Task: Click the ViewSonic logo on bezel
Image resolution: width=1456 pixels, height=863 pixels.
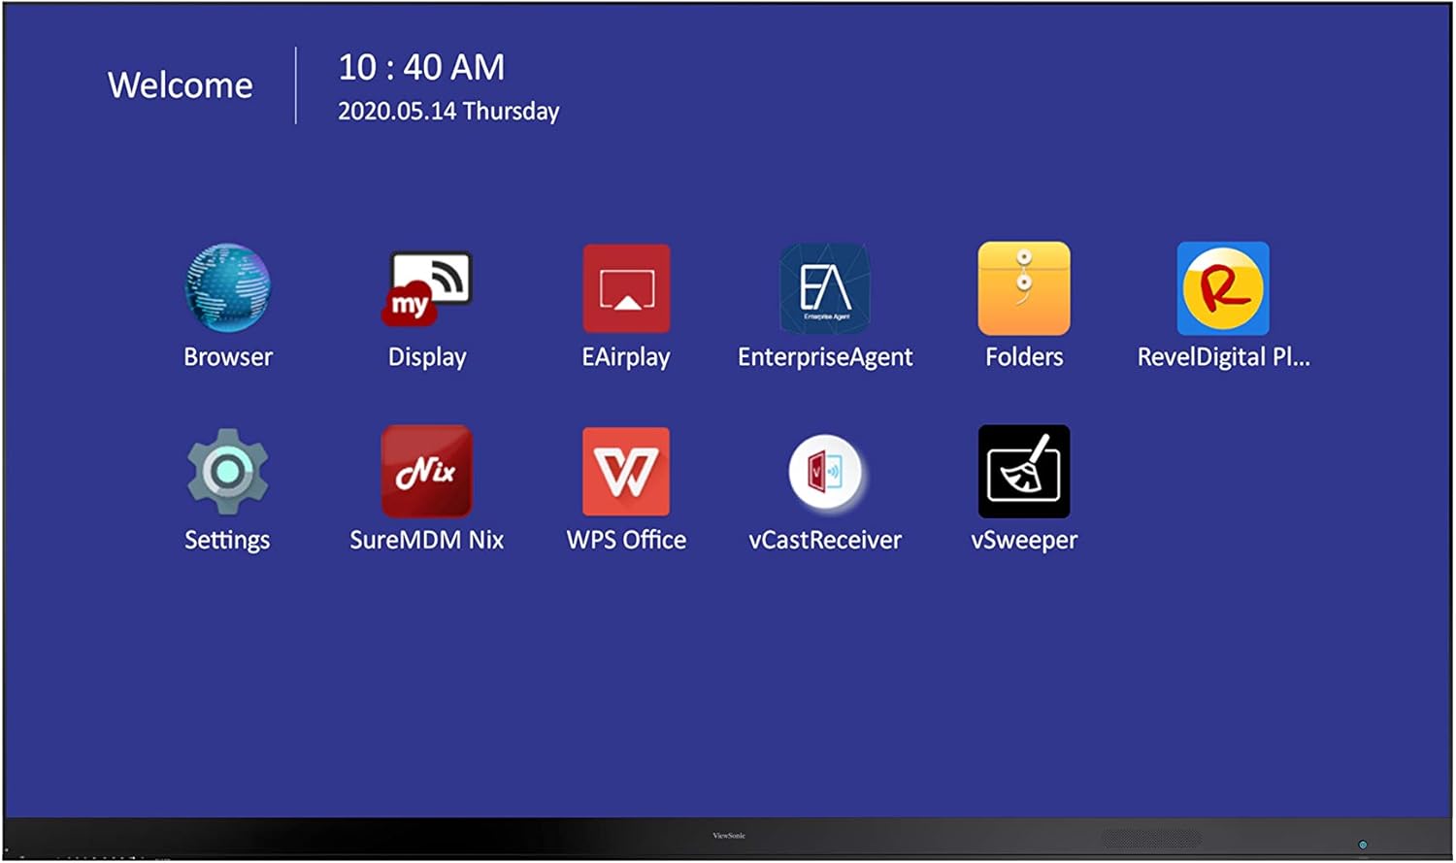Action: pos(729,836)
